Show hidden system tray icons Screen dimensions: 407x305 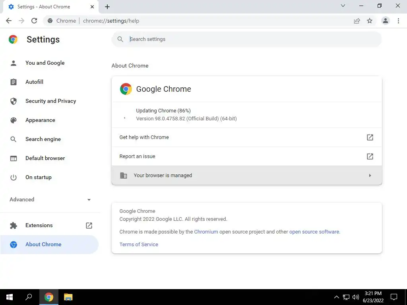pyautogui.click(x=336, y=297)
